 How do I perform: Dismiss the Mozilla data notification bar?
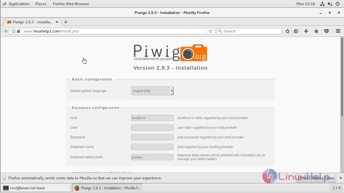point(341,178)
